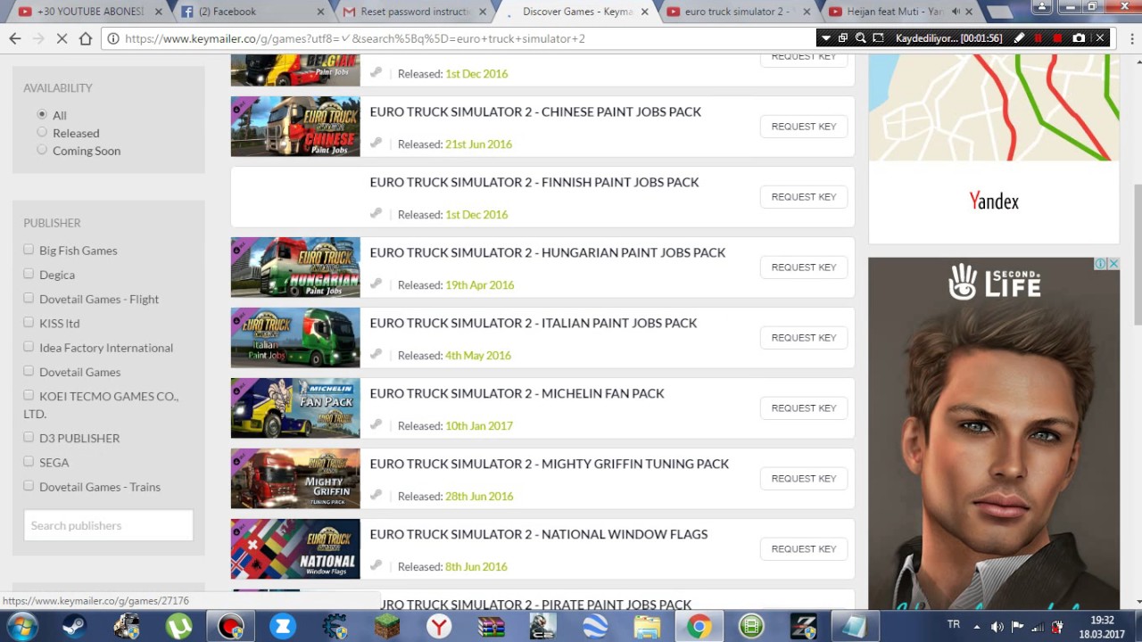Check the Dovetail Games - Trains filter
This screenshot has height=642, width=1142.
tap(29, 486)
